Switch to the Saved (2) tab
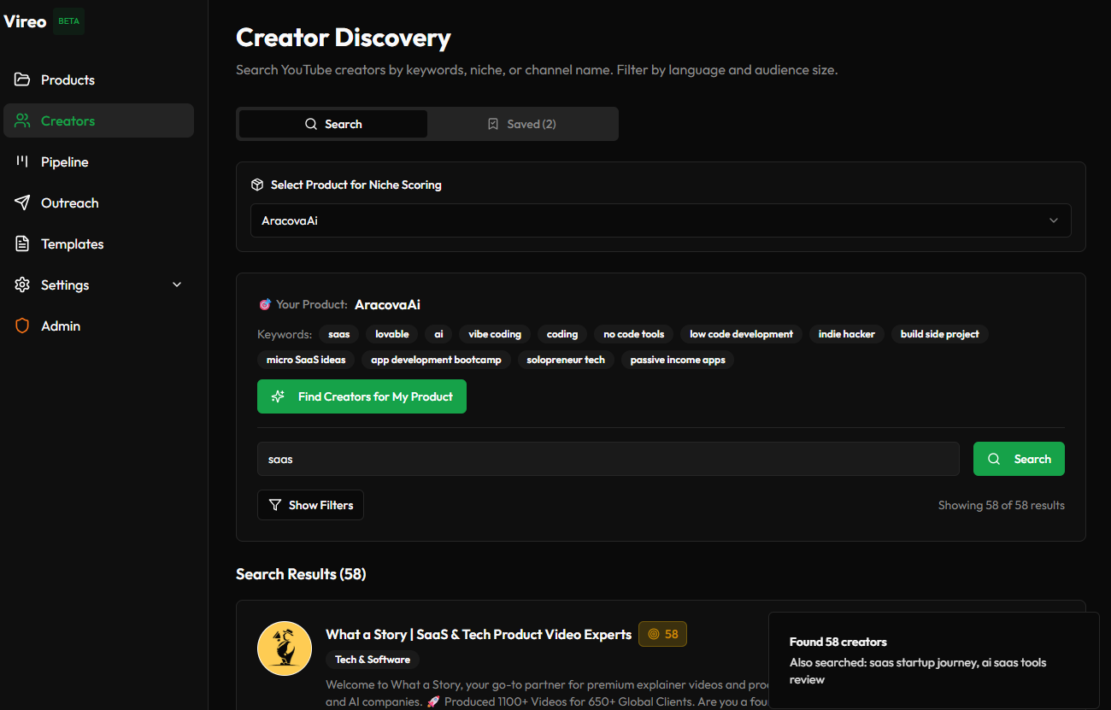The image size is (1111, 710). pyautogui.click(x=522, y=124)
